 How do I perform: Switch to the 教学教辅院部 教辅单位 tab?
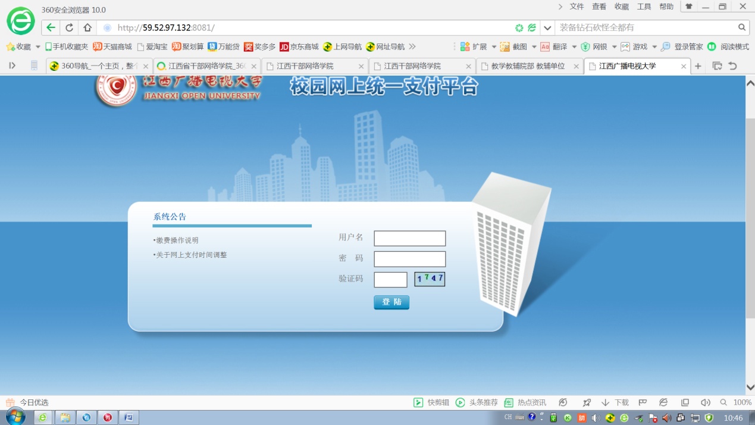[527, 66]
